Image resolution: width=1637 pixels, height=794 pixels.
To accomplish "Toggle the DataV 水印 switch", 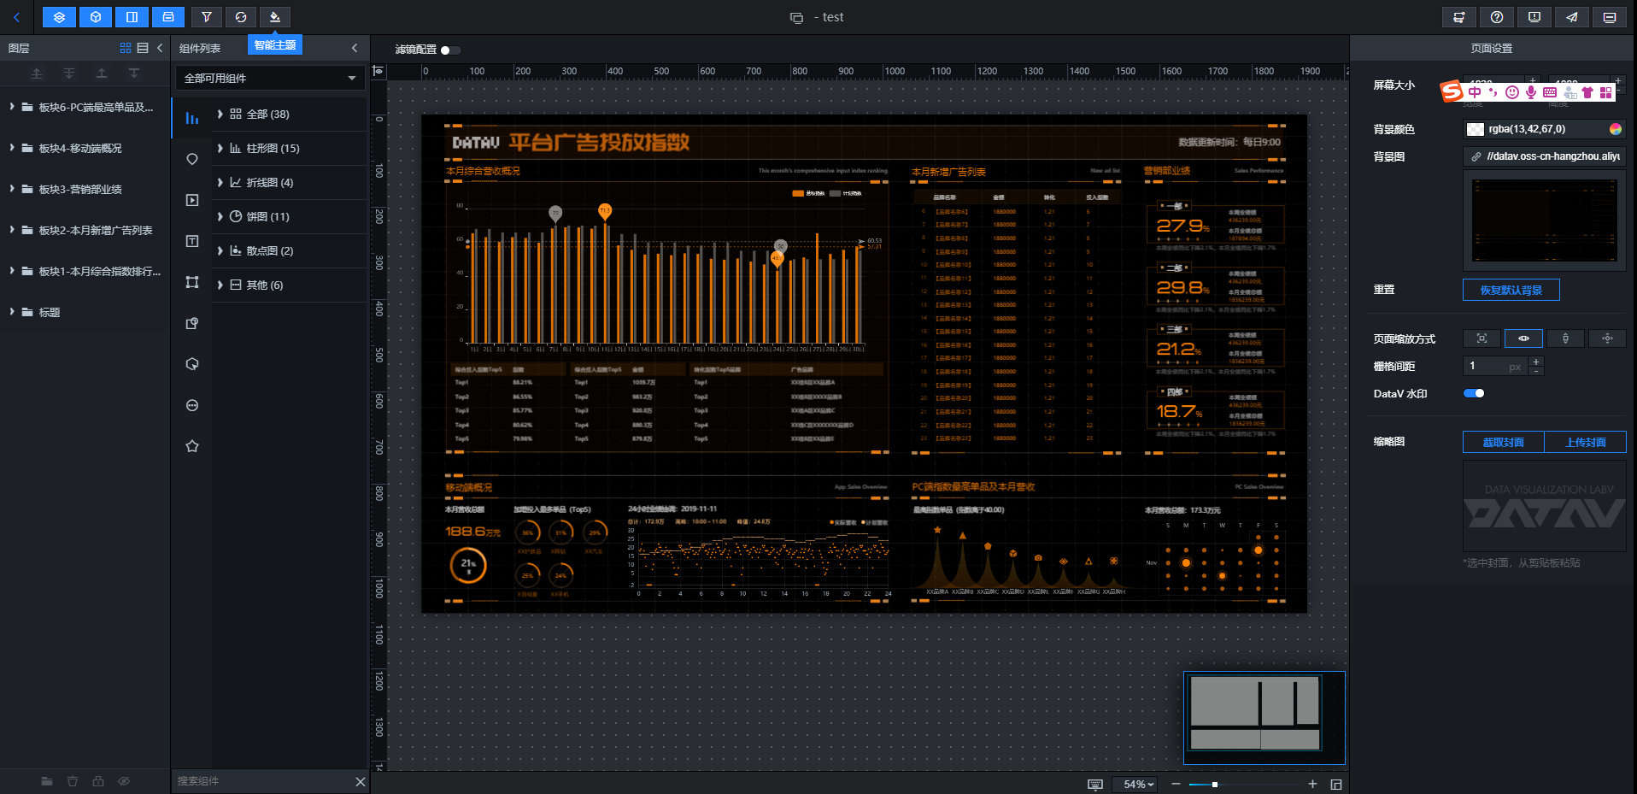I will 1474,393.
